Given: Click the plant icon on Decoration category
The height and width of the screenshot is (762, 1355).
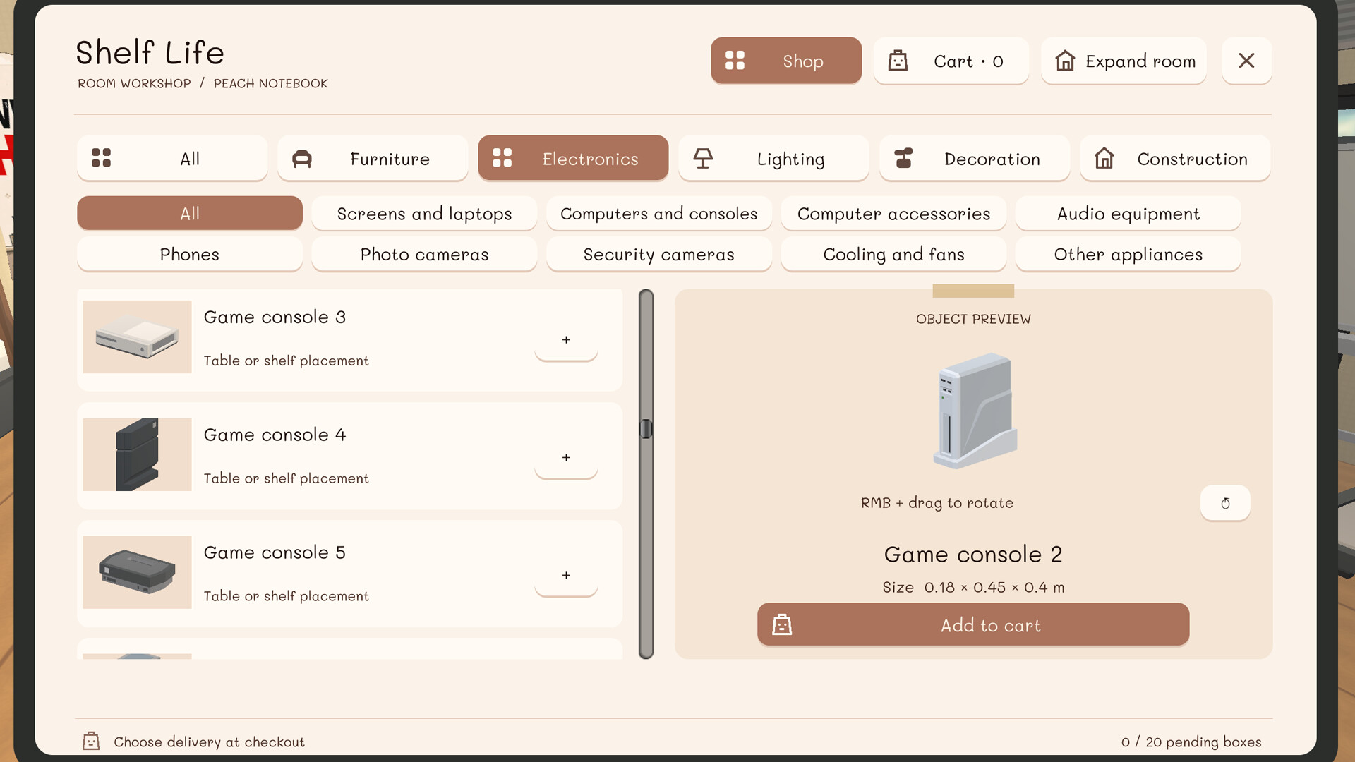Looking at the screenshot, I should coord(903,159).
